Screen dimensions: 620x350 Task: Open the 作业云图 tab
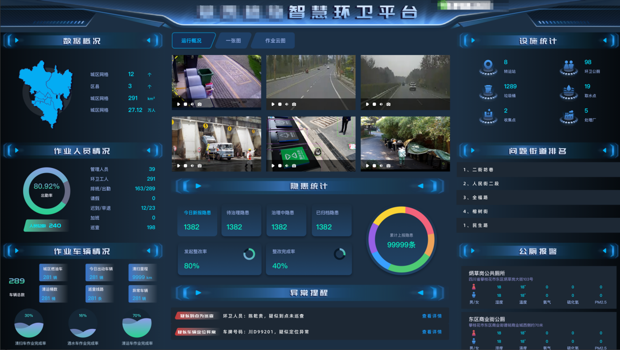pos(275,41)
